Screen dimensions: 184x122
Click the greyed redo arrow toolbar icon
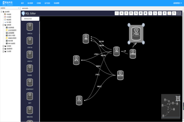pos(179,13)
